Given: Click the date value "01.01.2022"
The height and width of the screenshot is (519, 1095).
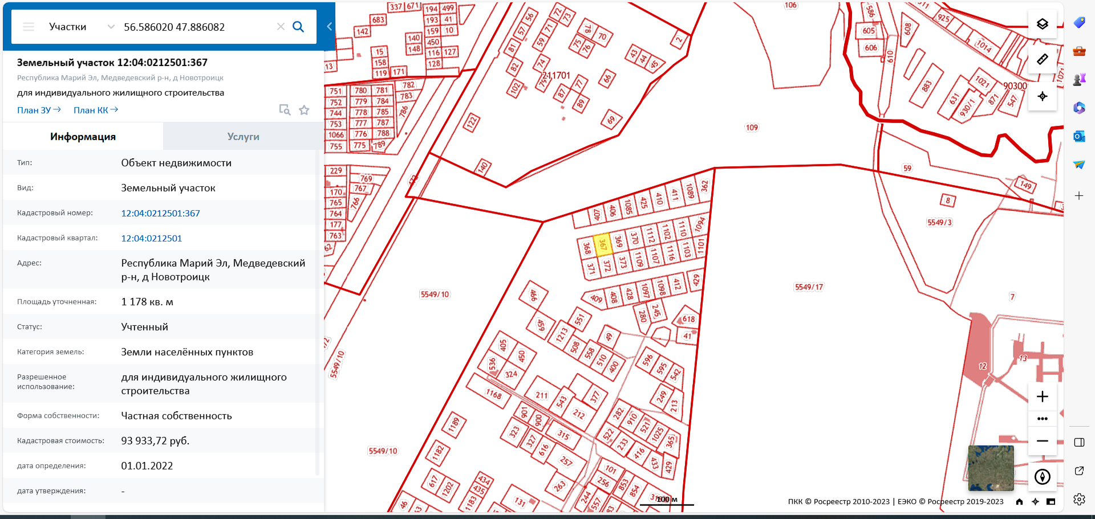Looking at the screenshot, I should click(147, 466).
